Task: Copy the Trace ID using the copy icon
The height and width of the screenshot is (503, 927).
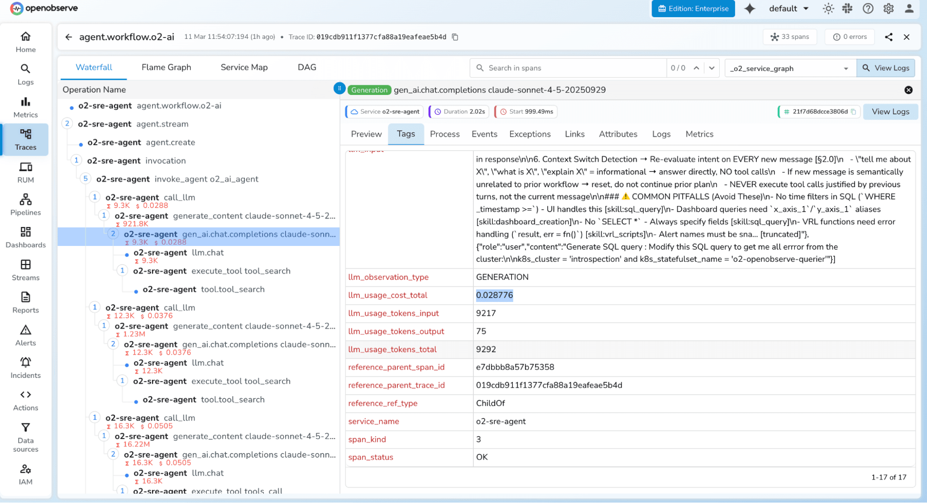Action: [455, 37]
